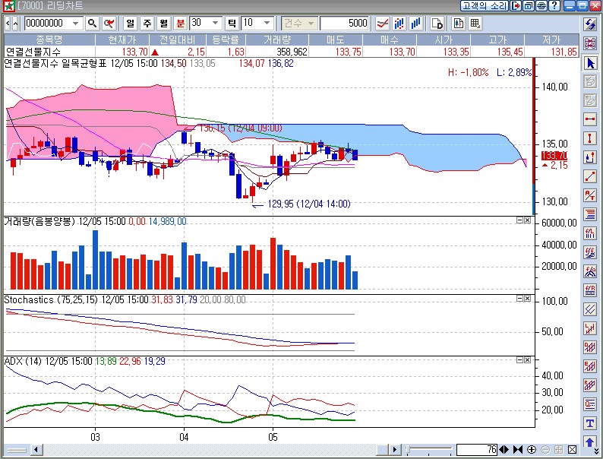Click the magnifier search icon for symbol

92,23
